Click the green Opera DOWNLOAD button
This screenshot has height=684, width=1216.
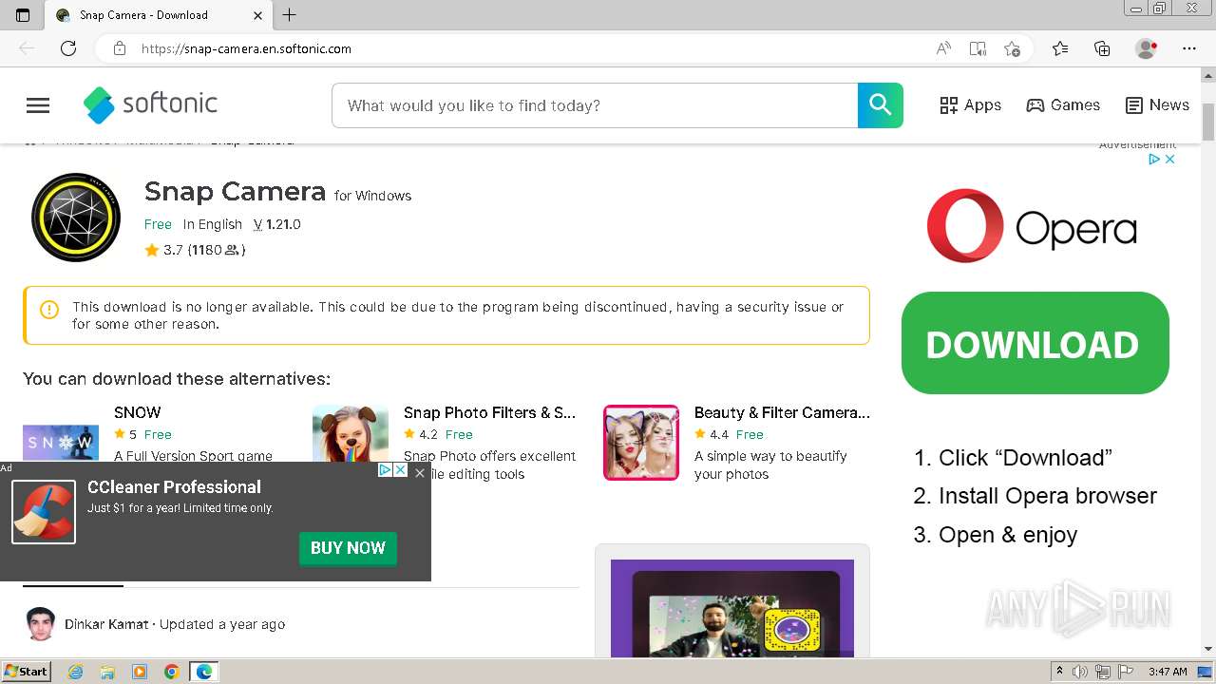pos(1035,343)
